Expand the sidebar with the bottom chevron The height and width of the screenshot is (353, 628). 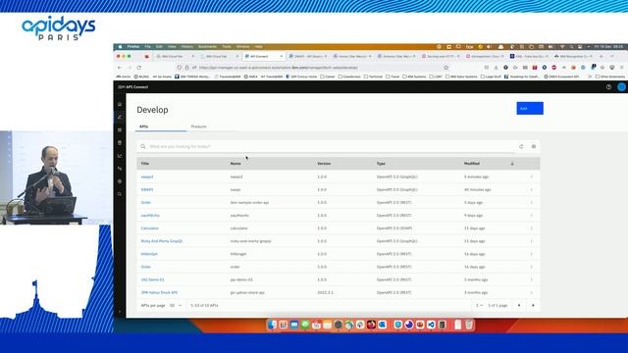click(120, 312)
